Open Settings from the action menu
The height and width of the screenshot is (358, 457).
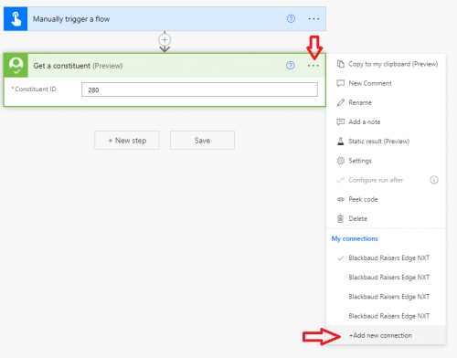pyautogui.click(x=386, y=161)
